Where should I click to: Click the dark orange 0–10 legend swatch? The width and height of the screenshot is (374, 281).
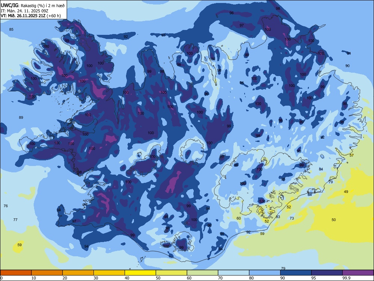tap(16, 273)
